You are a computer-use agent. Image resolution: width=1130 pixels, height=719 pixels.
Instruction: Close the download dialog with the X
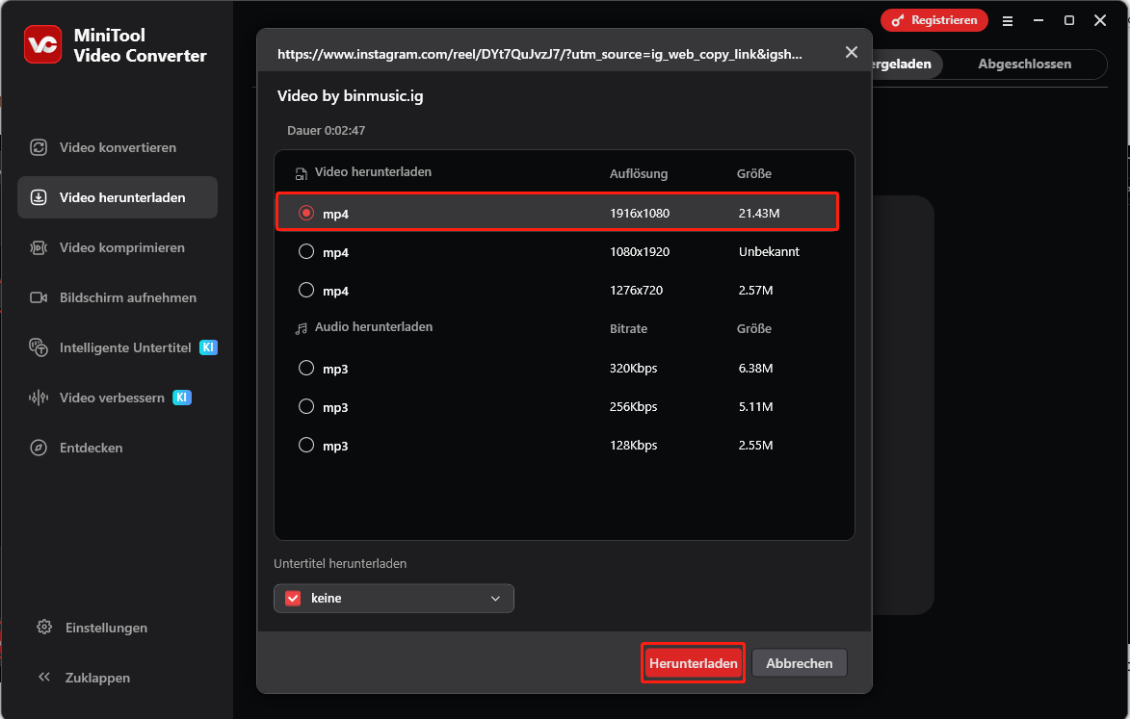[x=851, y=52]
